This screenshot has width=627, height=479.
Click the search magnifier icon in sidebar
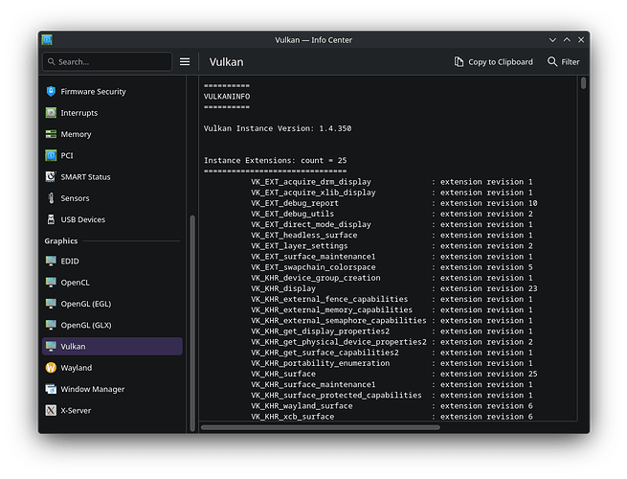(x=51, y=61)
